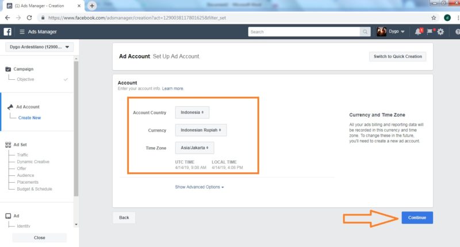Click the Back button
Screen dimensions: 460x247
point(124,218)
